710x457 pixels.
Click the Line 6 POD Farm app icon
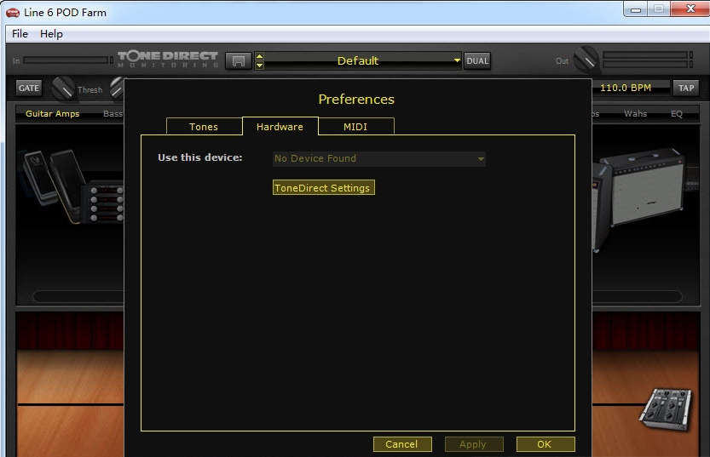point(13,13)
